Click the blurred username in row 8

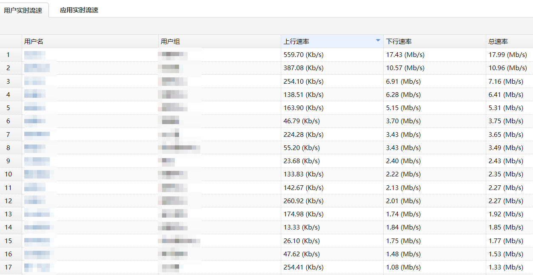pos(35,148)
